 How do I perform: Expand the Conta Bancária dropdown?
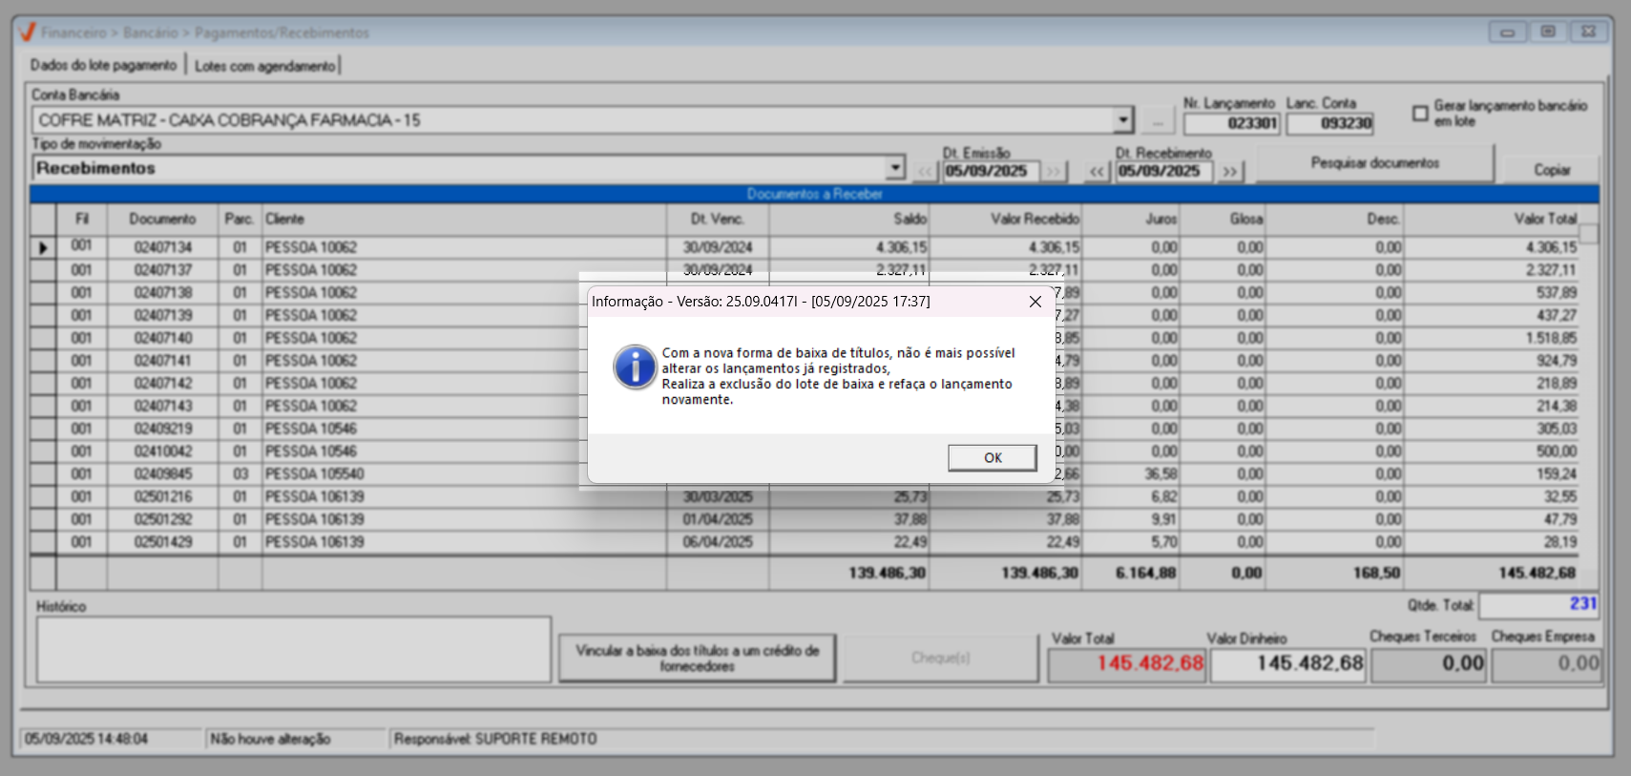click(x=1123, y=120)
